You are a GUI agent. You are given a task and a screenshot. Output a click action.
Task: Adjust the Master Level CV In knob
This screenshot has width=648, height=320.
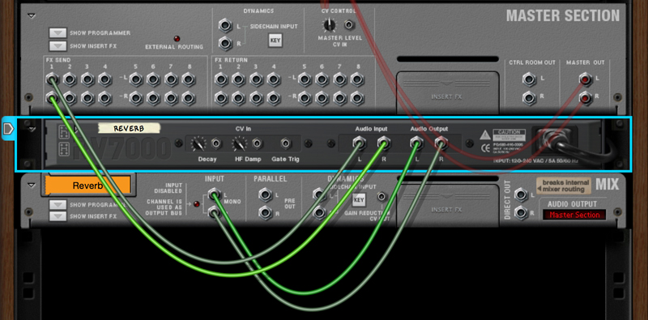point(330,26)
